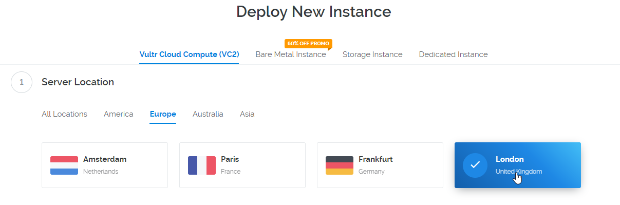Open the Storage Instance tab

coord(372,54)
